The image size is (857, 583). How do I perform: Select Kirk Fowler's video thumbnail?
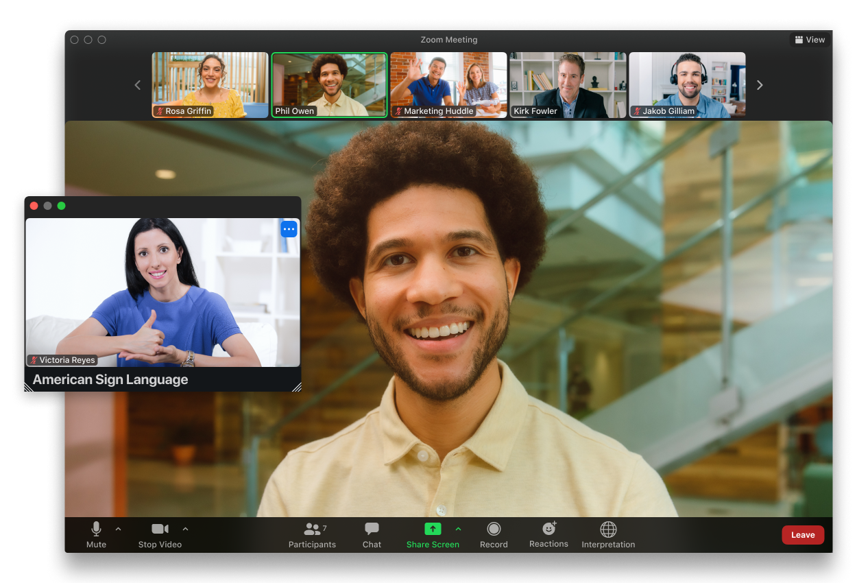[x=568, y=85]
